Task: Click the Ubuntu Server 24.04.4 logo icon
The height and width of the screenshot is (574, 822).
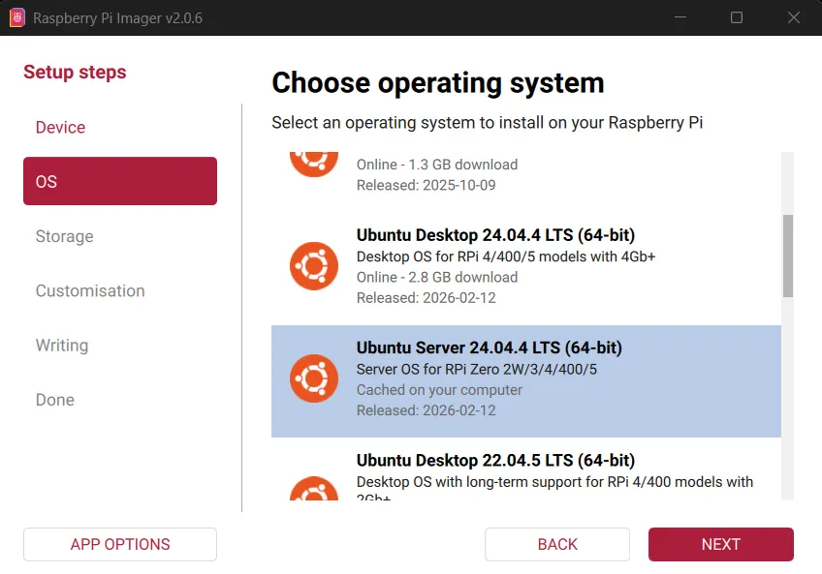Action: [314, 378]
